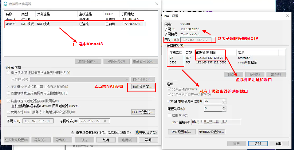The height and width of the screenshot is (150, 294).
Task: Click 确定 in the Virtual Network Editor
Action: coord(85,140)
